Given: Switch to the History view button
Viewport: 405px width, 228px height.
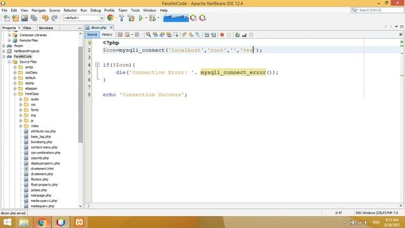Looking at the screenshot, I should pos(107,34).
